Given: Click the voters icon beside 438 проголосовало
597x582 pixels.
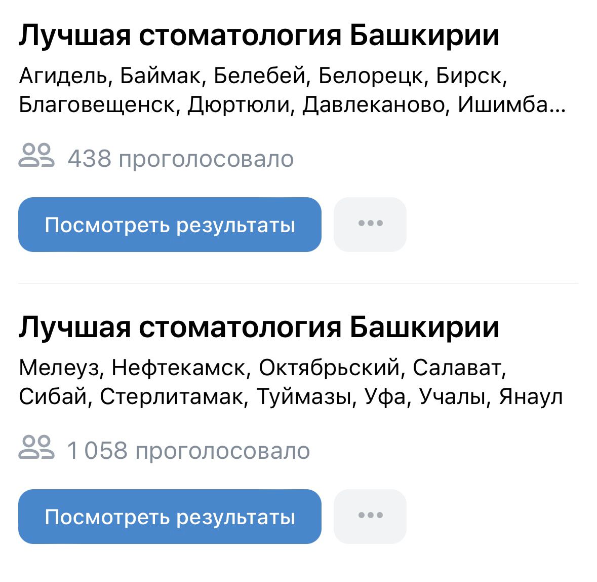Looking at the screenshot, I should coord(36,156).
